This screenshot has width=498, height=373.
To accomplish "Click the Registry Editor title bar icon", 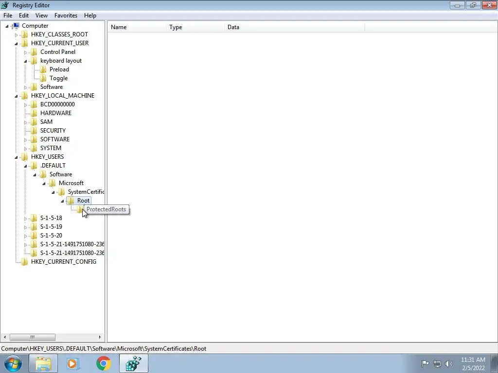I will click(5, 5).
